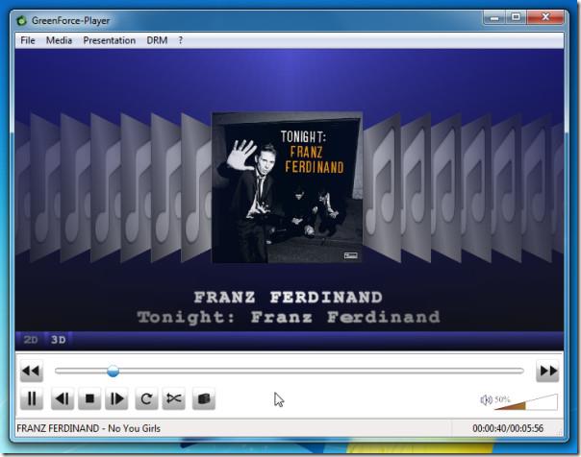Open the Presentation menu
This screenshot has height=457, width=581.
pyautogui.click(x=110, y=40)
